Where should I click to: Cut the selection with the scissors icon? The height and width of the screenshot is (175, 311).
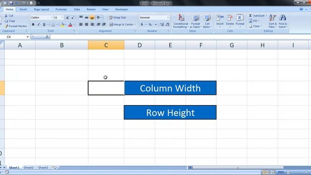point(9,16)
